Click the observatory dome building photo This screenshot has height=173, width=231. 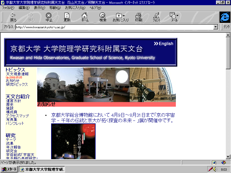(60, 85)
